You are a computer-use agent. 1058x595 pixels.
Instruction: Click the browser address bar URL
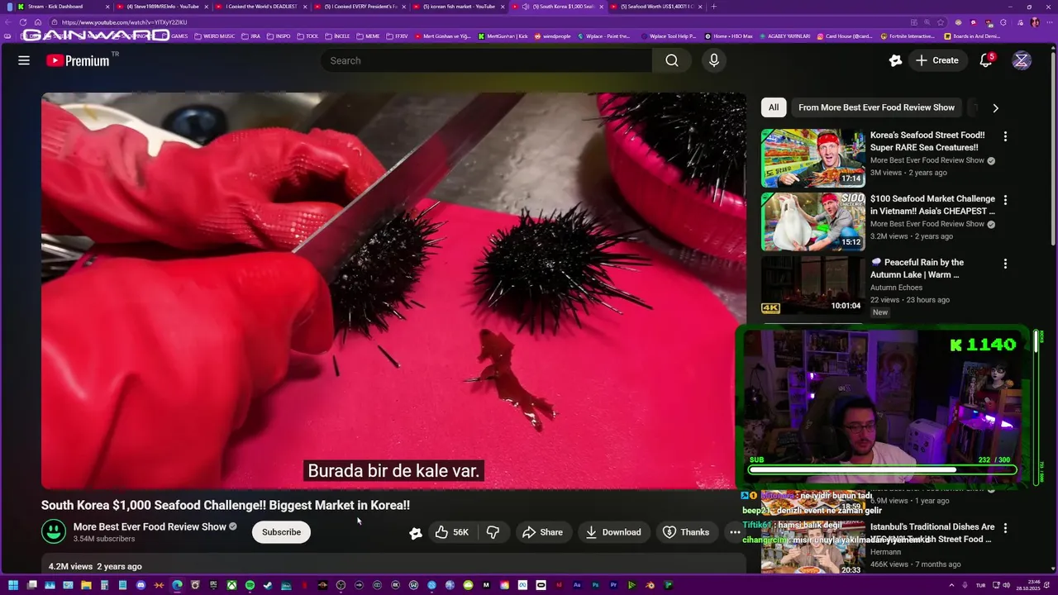click(x=124, y=22)
